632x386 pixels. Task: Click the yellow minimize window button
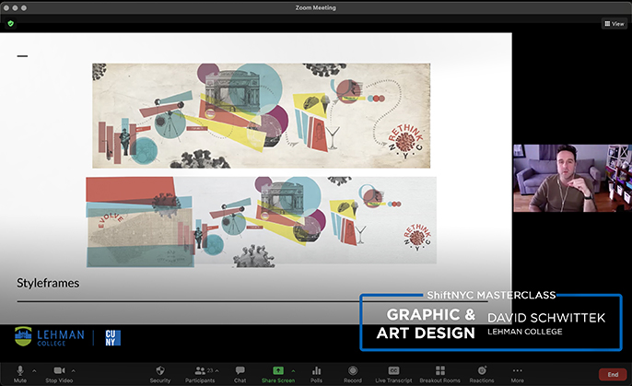[15, 7]
